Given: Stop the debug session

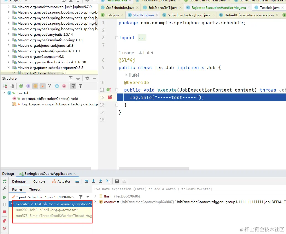Looking at the screenshot, I should tap(4, 212).
